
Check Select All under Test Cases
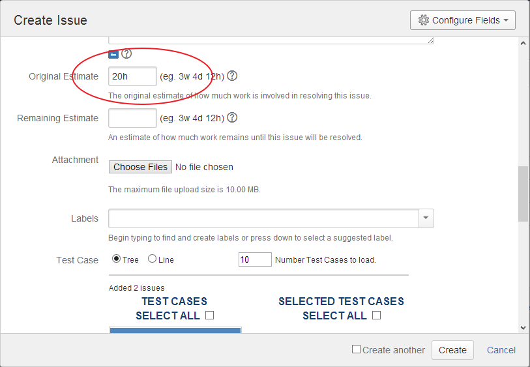point(210,316)
